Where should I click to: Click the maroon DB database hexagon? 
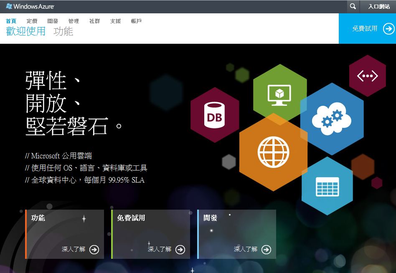click(x=215, y=115)
